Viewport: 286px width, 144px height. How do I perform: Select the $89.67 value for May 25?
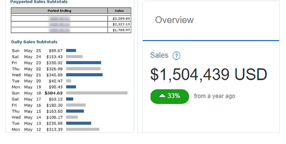click(56, 51)
